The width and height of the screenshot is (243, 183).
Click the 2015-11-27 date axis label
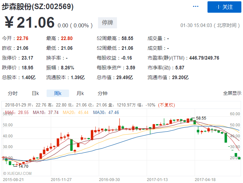[x=61, y=180]
